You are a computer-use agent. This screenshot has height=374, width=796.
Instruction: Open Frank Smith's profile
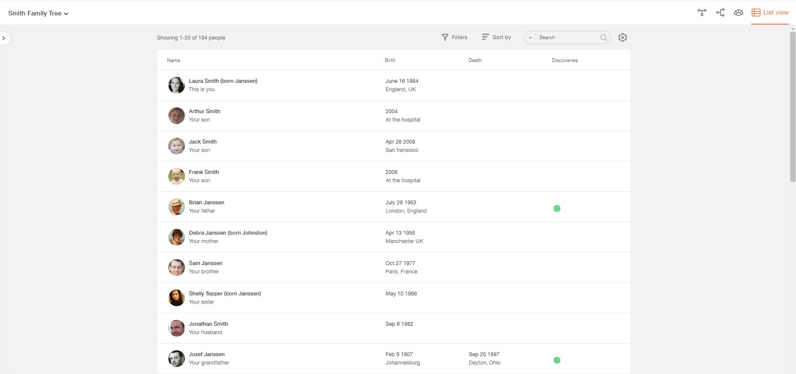pyautogui.click(x=204, y=172)
